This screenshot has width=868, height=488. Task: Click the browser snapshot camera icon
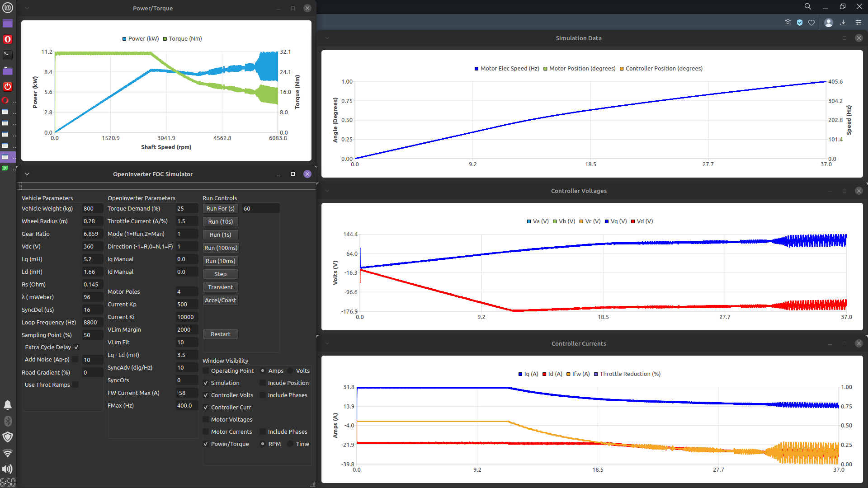(x=788, y=23)
